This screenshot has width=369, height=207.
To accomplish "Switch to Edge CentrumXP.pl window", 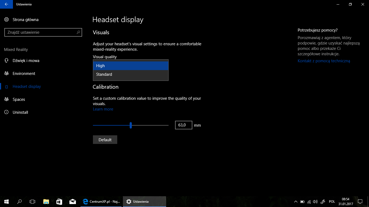I will pos(102,201).
